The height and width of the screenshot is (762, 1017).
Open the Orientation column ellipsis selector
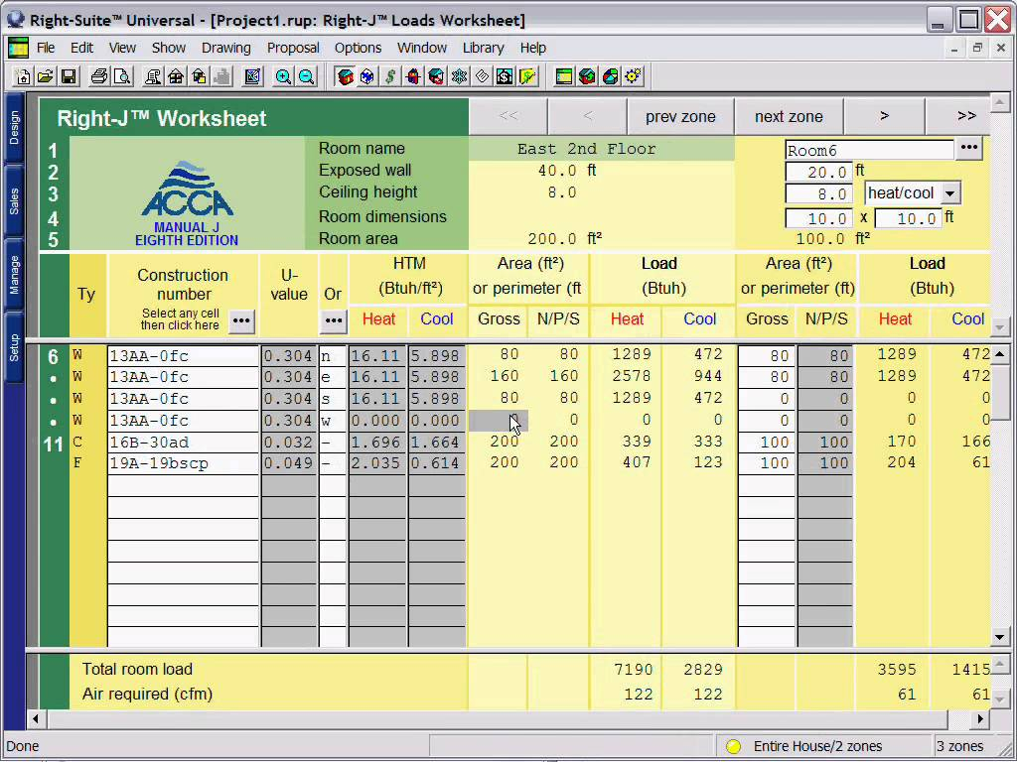[x=333, y=319]
